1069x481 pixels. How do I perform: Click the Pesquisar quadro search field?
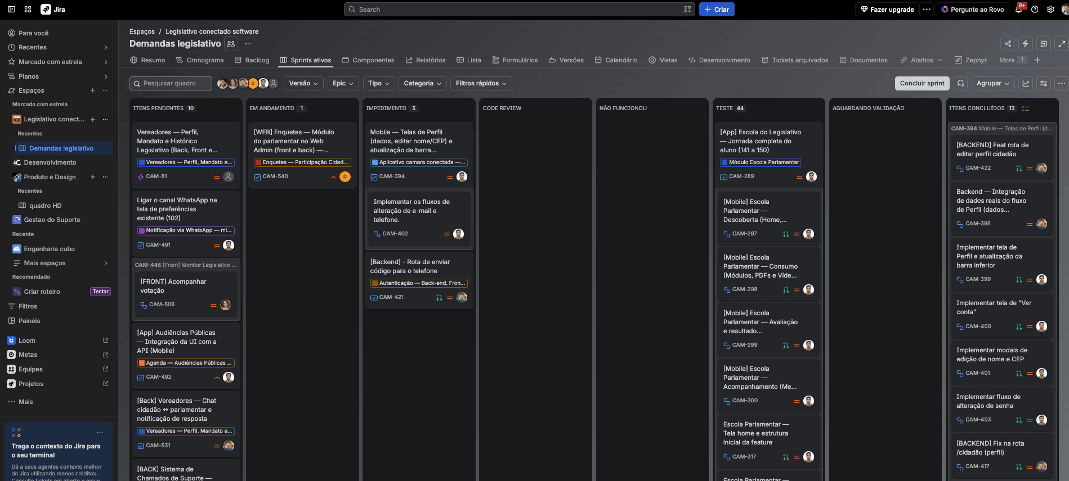pos(171,83)
